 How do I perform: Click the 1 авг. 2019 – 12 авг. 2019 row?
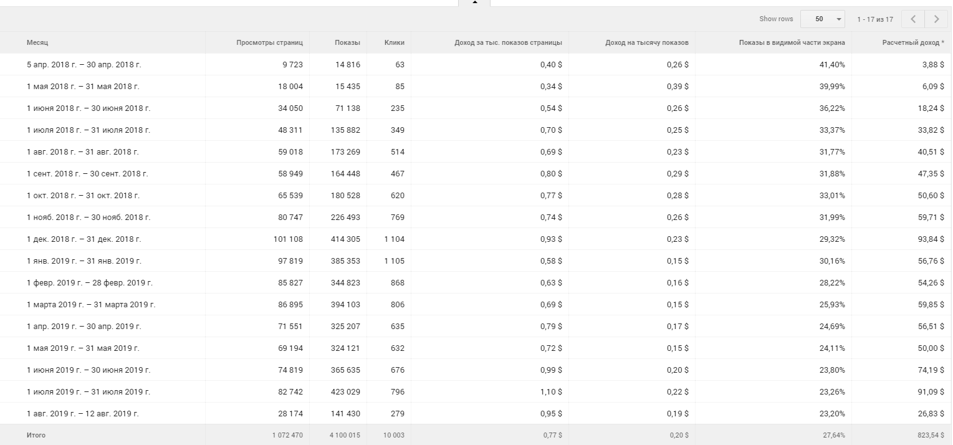[x=82, y=414]
